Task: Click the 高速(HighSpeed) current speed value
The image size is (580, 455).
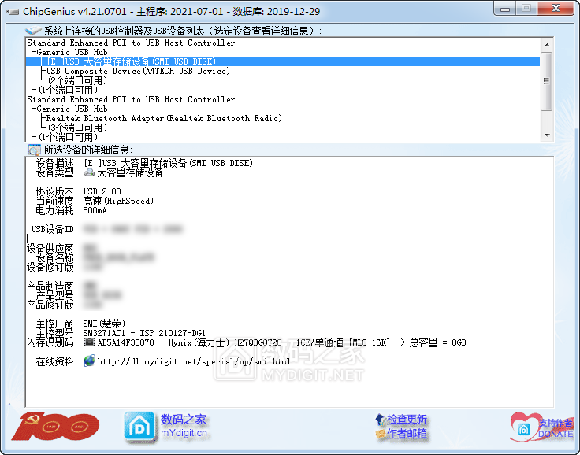Action: (x=118, y=201)
